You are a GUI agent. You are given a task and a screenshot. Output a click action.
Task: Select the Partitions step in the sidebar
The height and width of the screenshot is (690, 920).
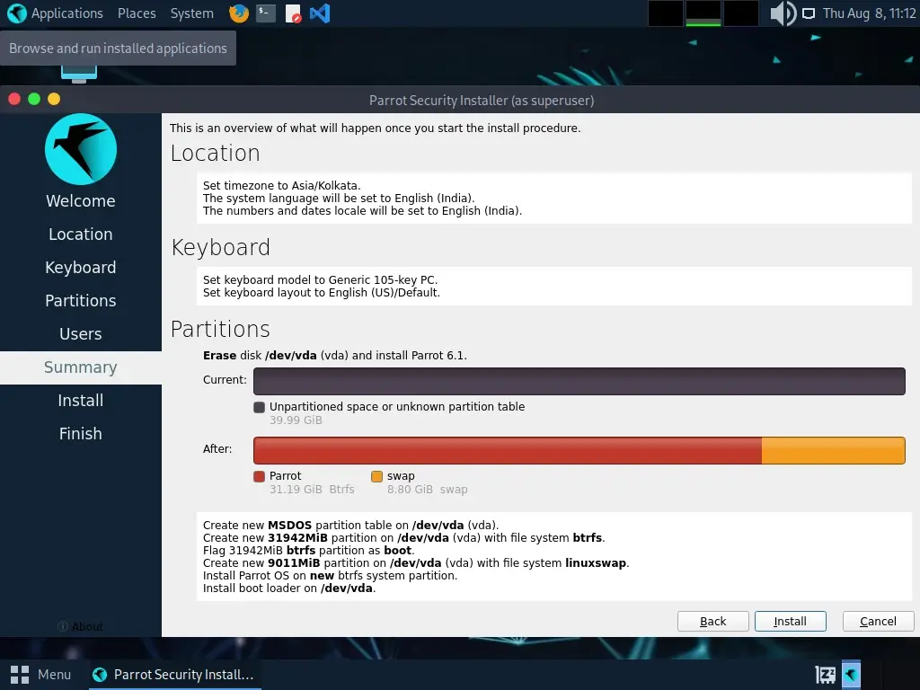click(x=80, y=300)
